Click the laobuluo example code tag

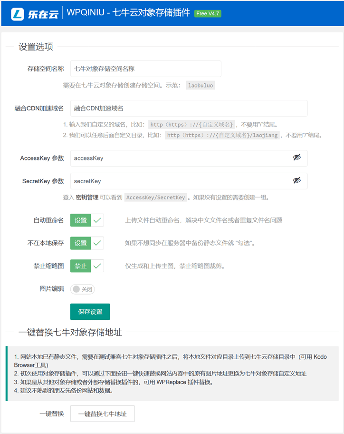[x=201, y=86]
